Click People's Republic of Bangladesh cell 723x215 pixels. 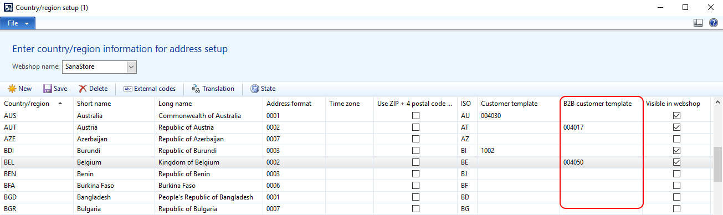click(x=209, y=197)
